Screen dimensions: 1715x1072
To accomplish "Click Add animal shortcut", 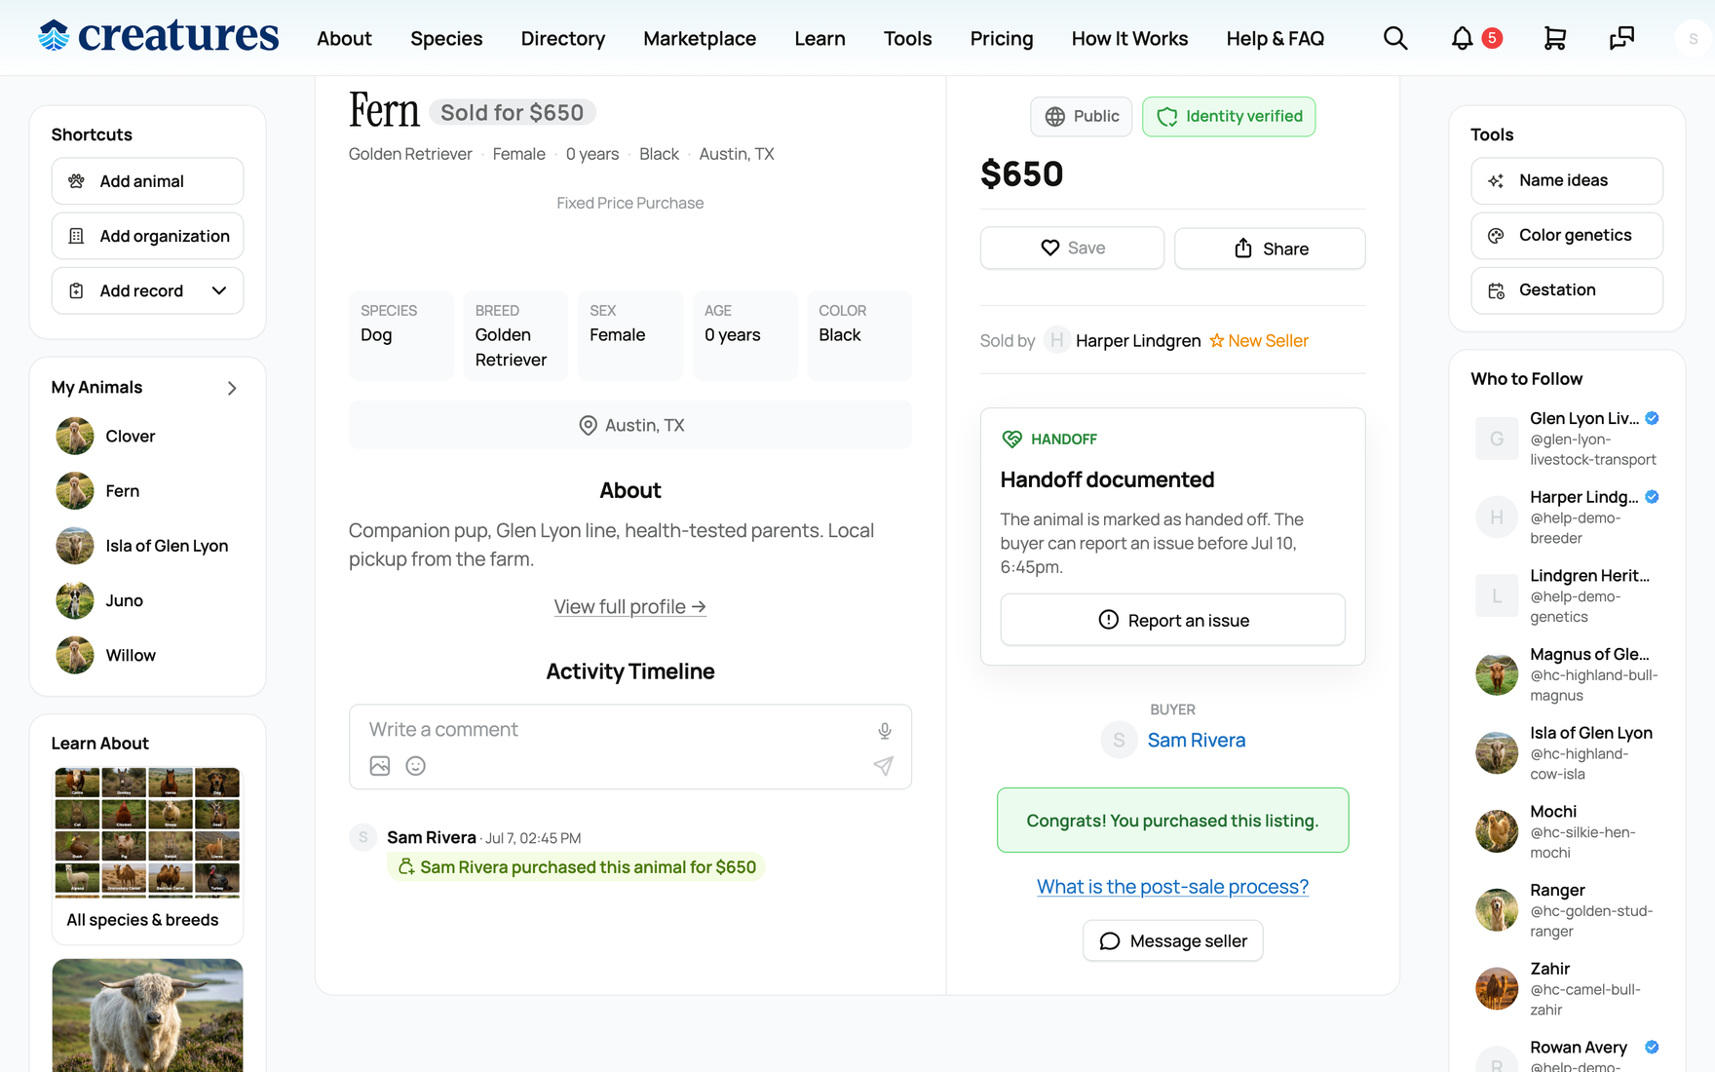I will [147, 181].
